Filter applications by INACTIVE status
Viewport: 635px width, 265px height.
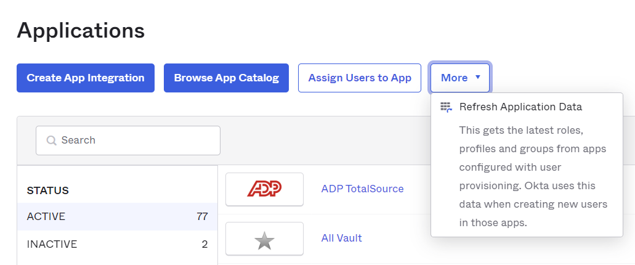pyautogui.click(x=52, y=244)
